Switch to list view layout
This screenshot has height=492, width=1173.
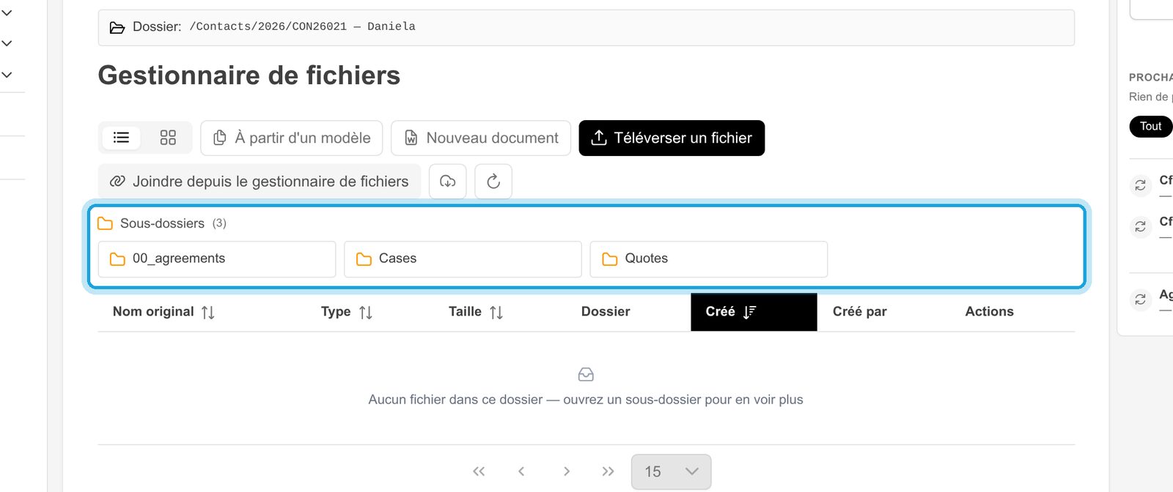tap(121, 138)
